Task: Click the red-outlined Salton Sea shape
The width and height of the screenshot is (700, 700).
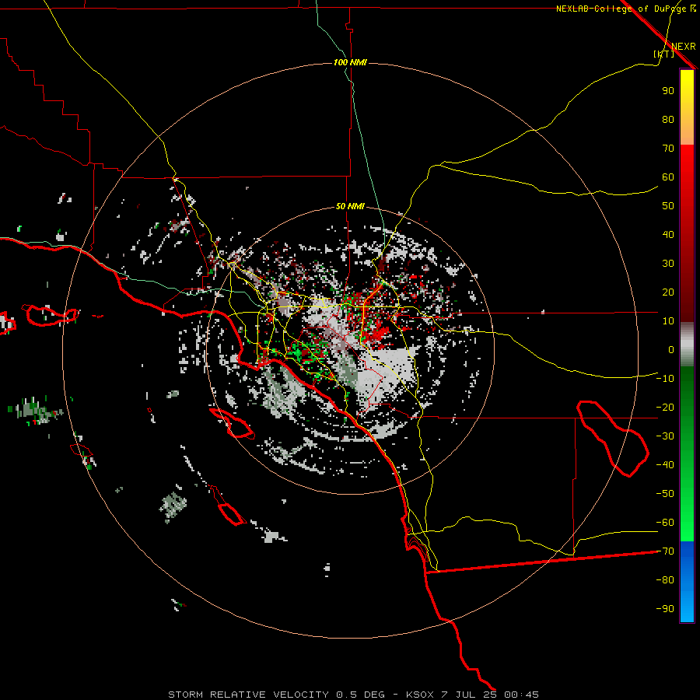Action: point(613,439)
